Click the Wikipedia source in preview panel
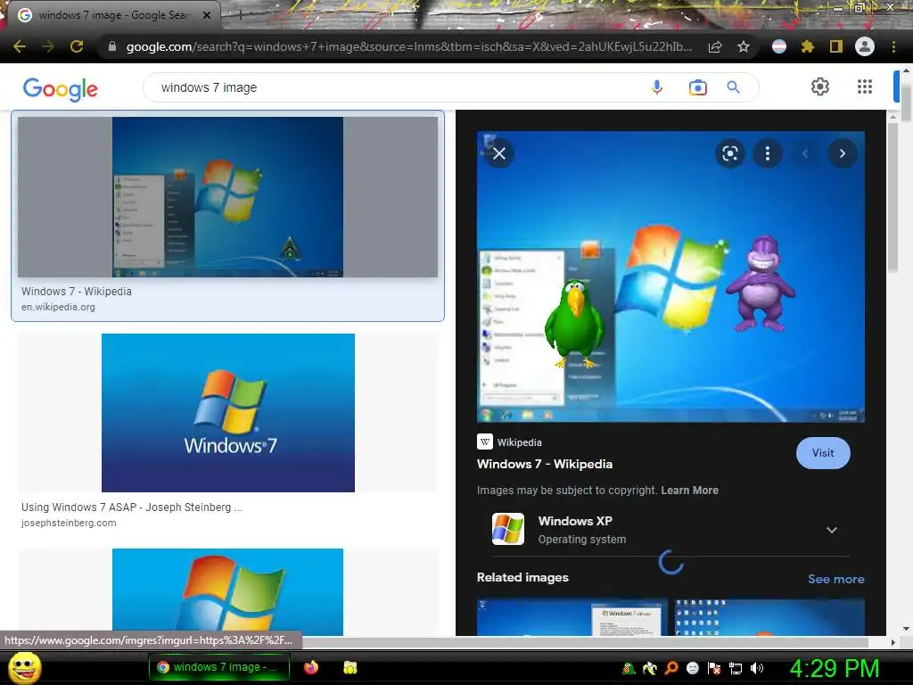Screen dimensions: 913x685 click(509, 442)
